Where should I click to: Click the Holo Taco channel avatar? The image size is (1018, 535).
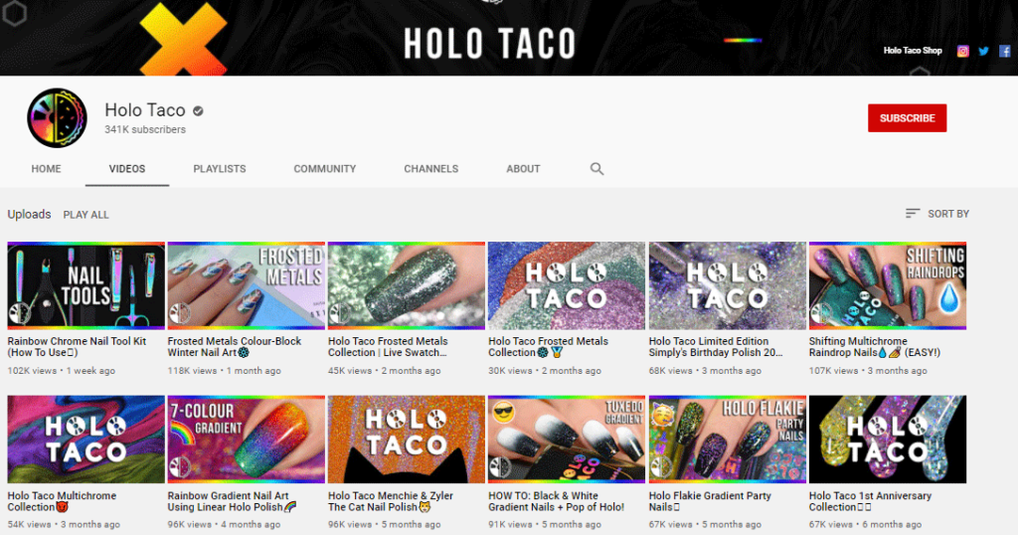58,118
